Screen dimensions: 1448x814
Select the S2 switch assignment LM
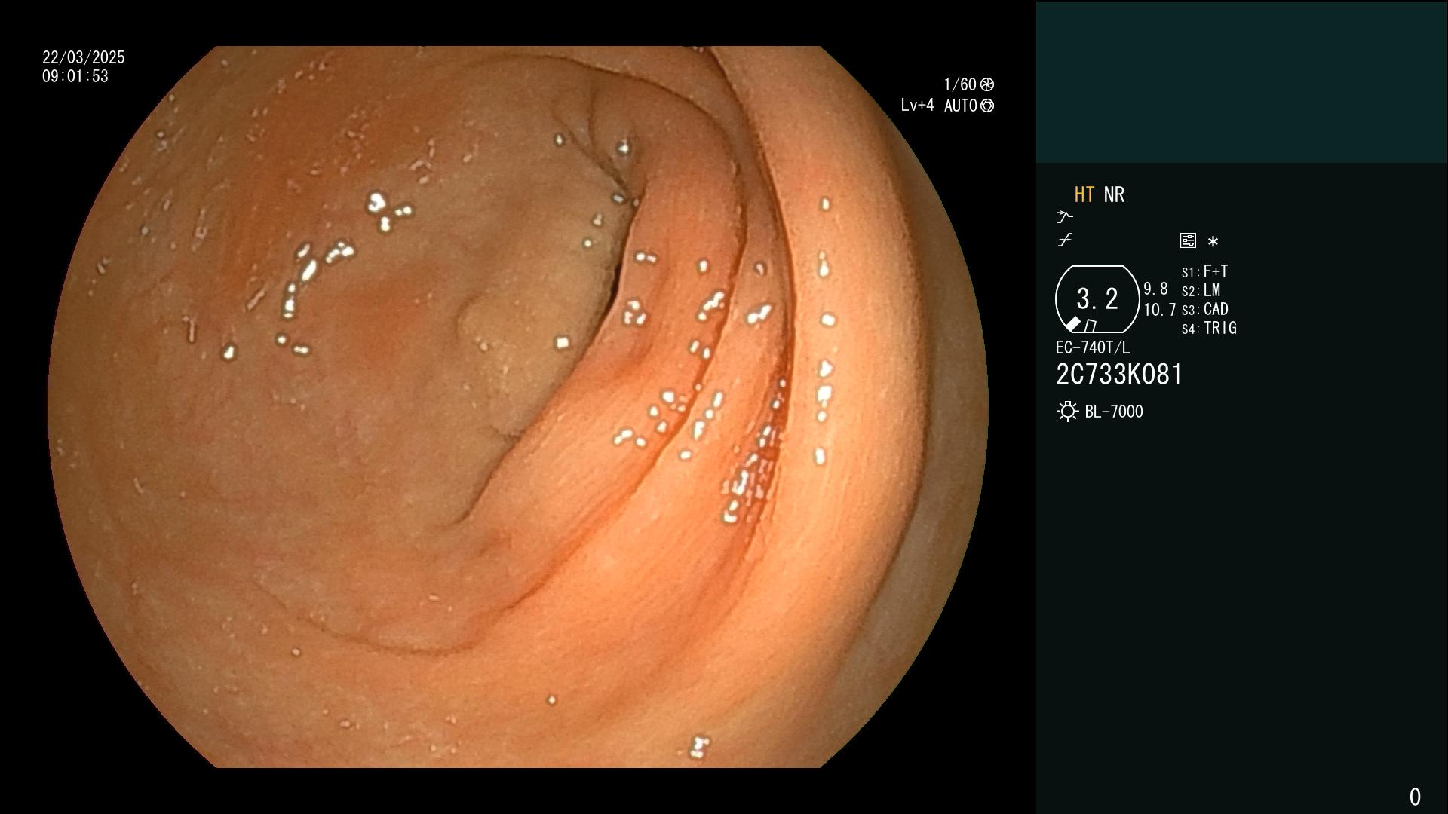coord(1201,290)
